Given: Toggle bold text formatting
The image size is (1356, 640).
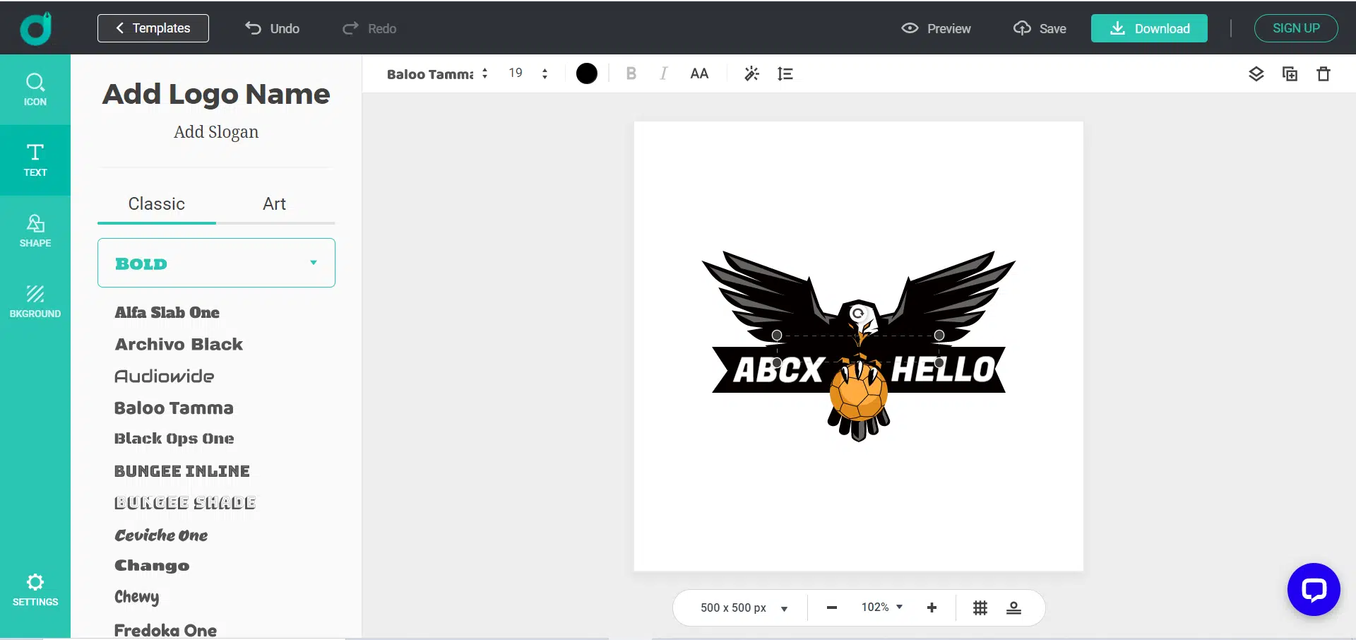Looking at the screenshot, I should pyautogui.click(x=631, y=73).
